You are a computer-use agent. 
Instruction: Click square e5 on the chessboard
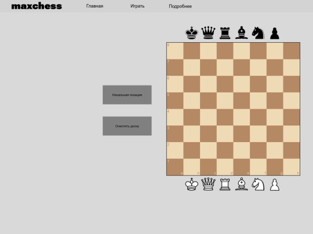point(242,101)
